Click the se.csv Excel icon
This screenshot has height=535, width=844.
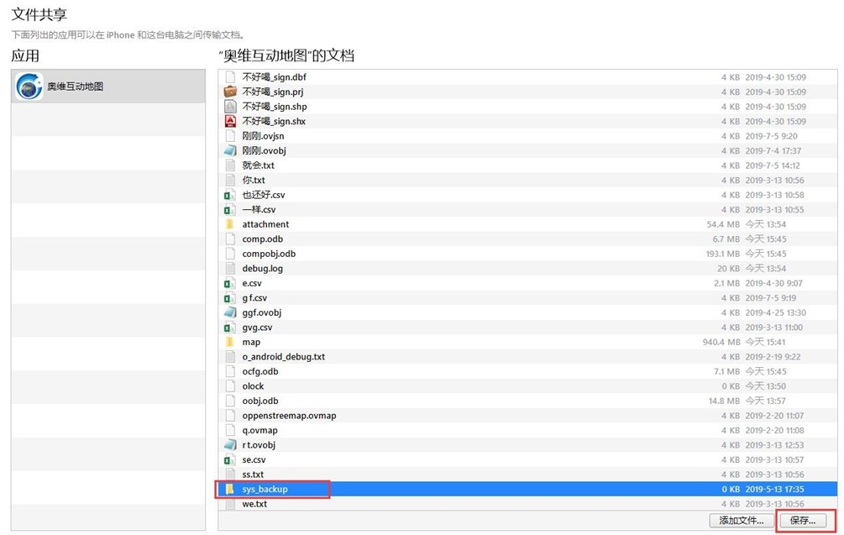click(229, 459)
